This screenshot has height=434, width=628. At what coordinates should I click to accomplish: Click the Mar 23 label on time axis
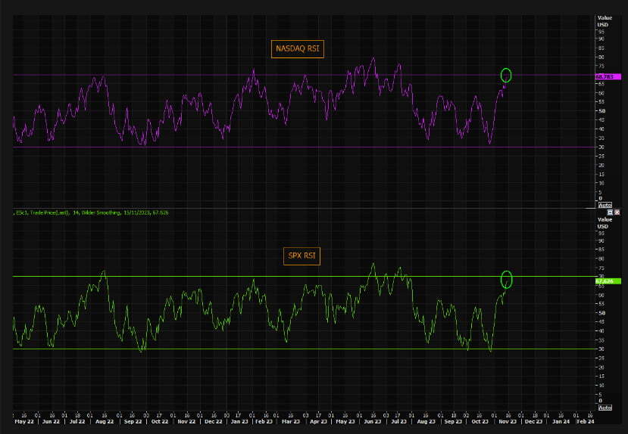click(291, 422)
